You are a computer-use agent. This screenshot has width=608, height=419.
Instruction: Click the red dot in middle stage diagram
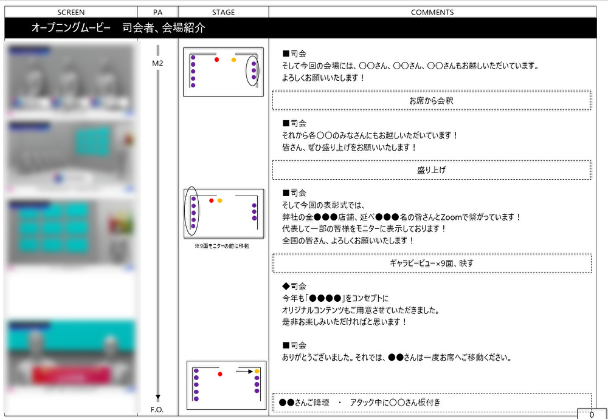pyautogui.click(x=212, y=200)
